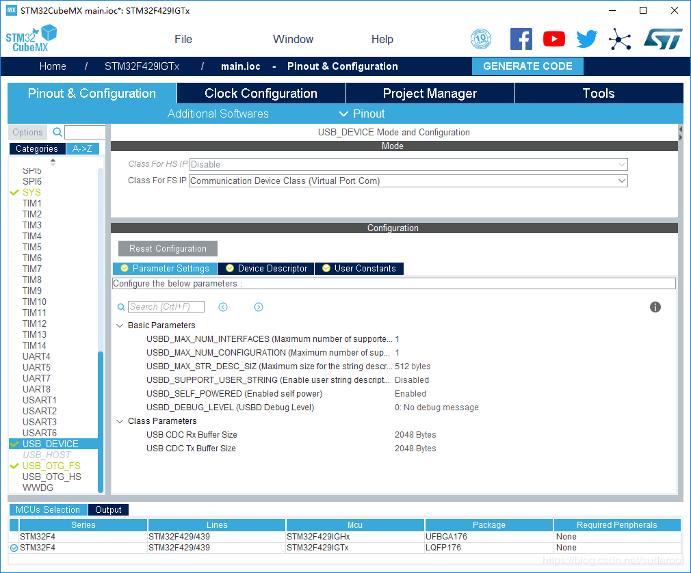691x573 pixels.
Task: Select the Categories view toggle
Action: [37, 148]
